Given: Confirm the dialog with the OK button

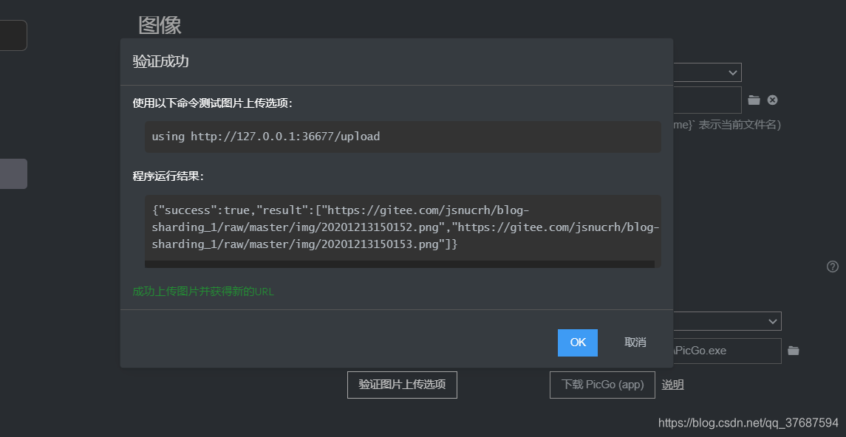Looking at the screenshot, I should (577, 343).
